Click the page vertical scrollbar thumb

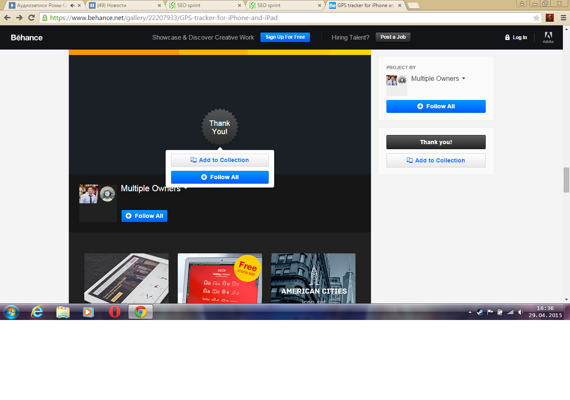(x=566, y=180)
